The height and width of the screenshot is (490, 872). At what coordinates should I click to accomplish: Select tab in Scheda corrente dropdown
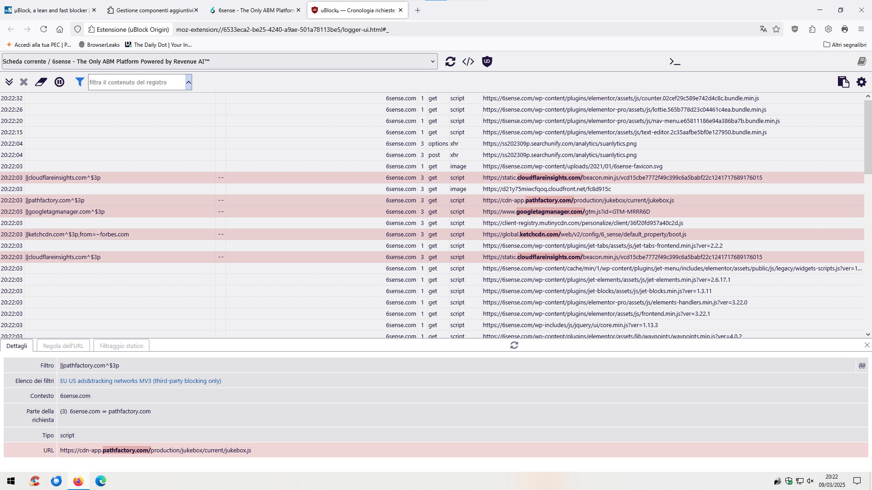click(219, 62)
